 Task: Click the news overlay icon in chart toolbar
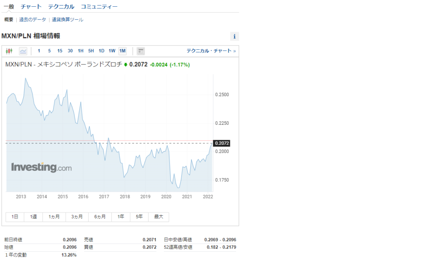[x=141, y=51]
